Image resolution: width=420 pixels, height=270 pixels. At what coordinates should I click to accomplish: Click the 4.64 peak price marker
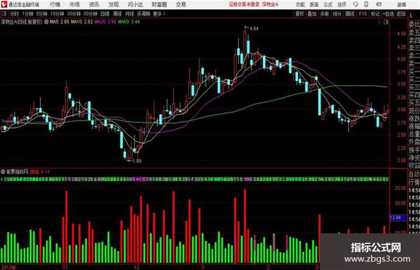point(254,28)
